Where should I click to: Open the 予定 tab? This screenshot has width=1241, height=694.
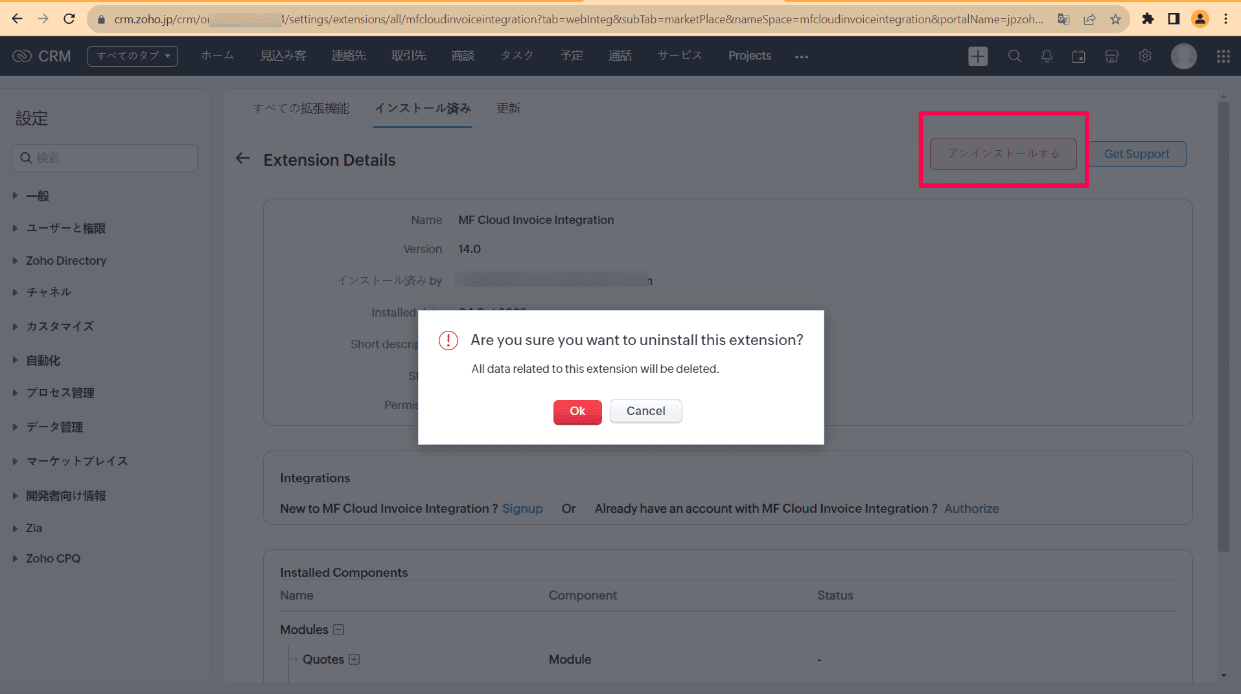[x=572, y=56]
